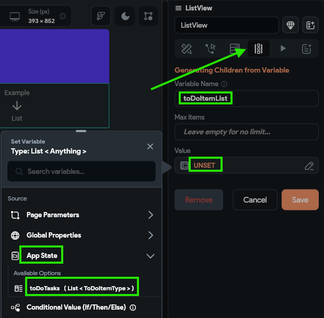Switch to the Backend Query tab

(x=235, y=49)
